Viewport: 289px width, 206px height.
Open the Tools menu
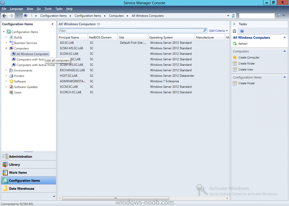click(x=48, y=9)
